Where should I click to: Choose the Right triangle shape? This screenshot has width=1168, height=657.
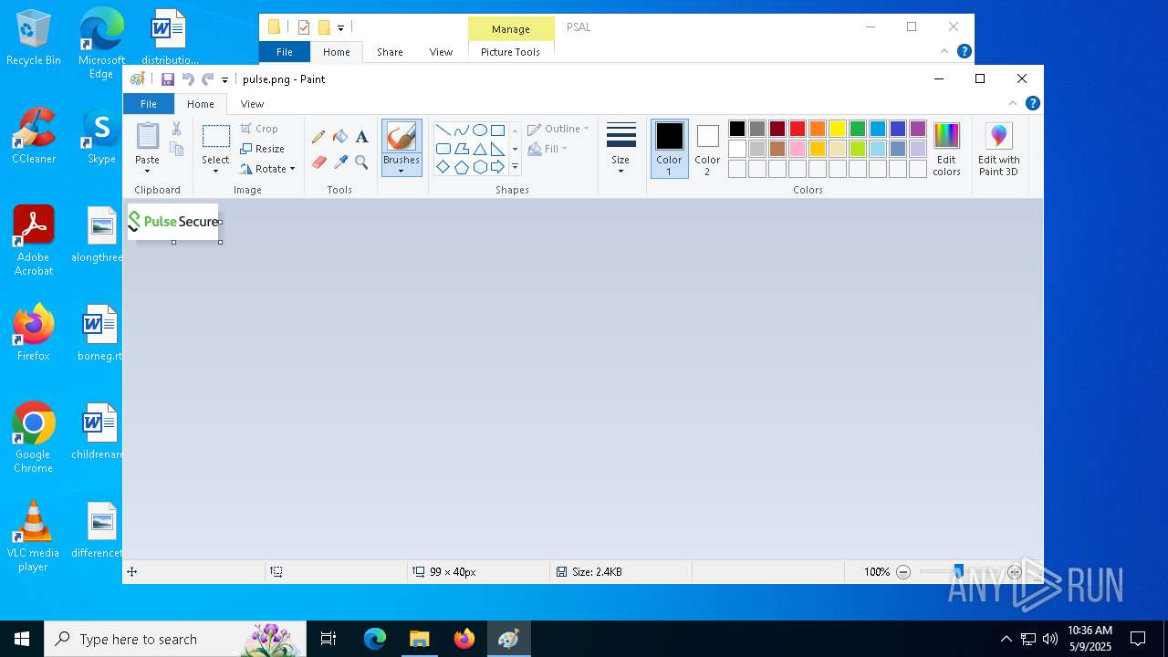tap(497, 149)
